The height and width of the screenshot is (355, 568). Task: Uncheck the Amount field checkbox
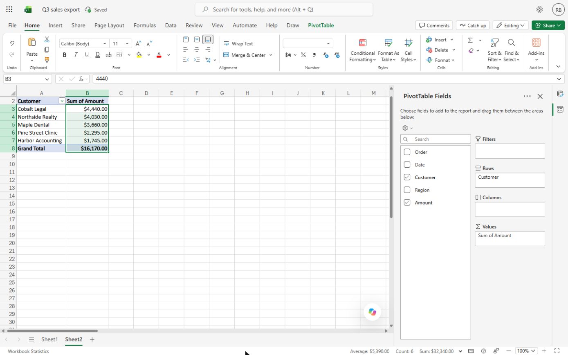tap(407, 202)
